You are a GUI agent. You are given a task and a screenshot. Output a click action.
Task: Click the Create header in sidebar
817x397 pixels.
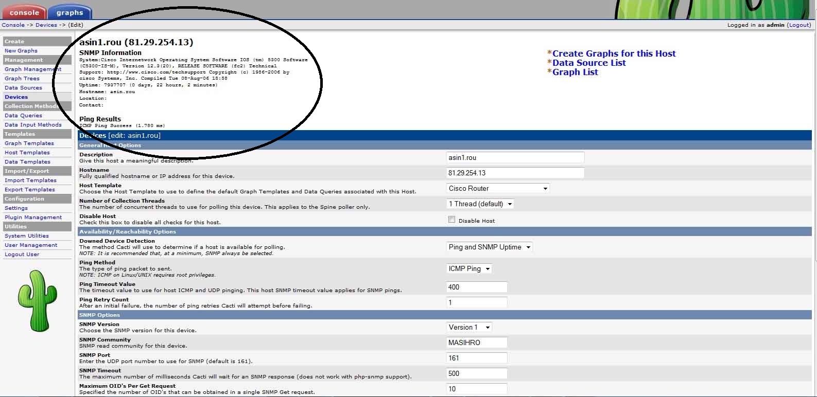click(x=37, y=42)
